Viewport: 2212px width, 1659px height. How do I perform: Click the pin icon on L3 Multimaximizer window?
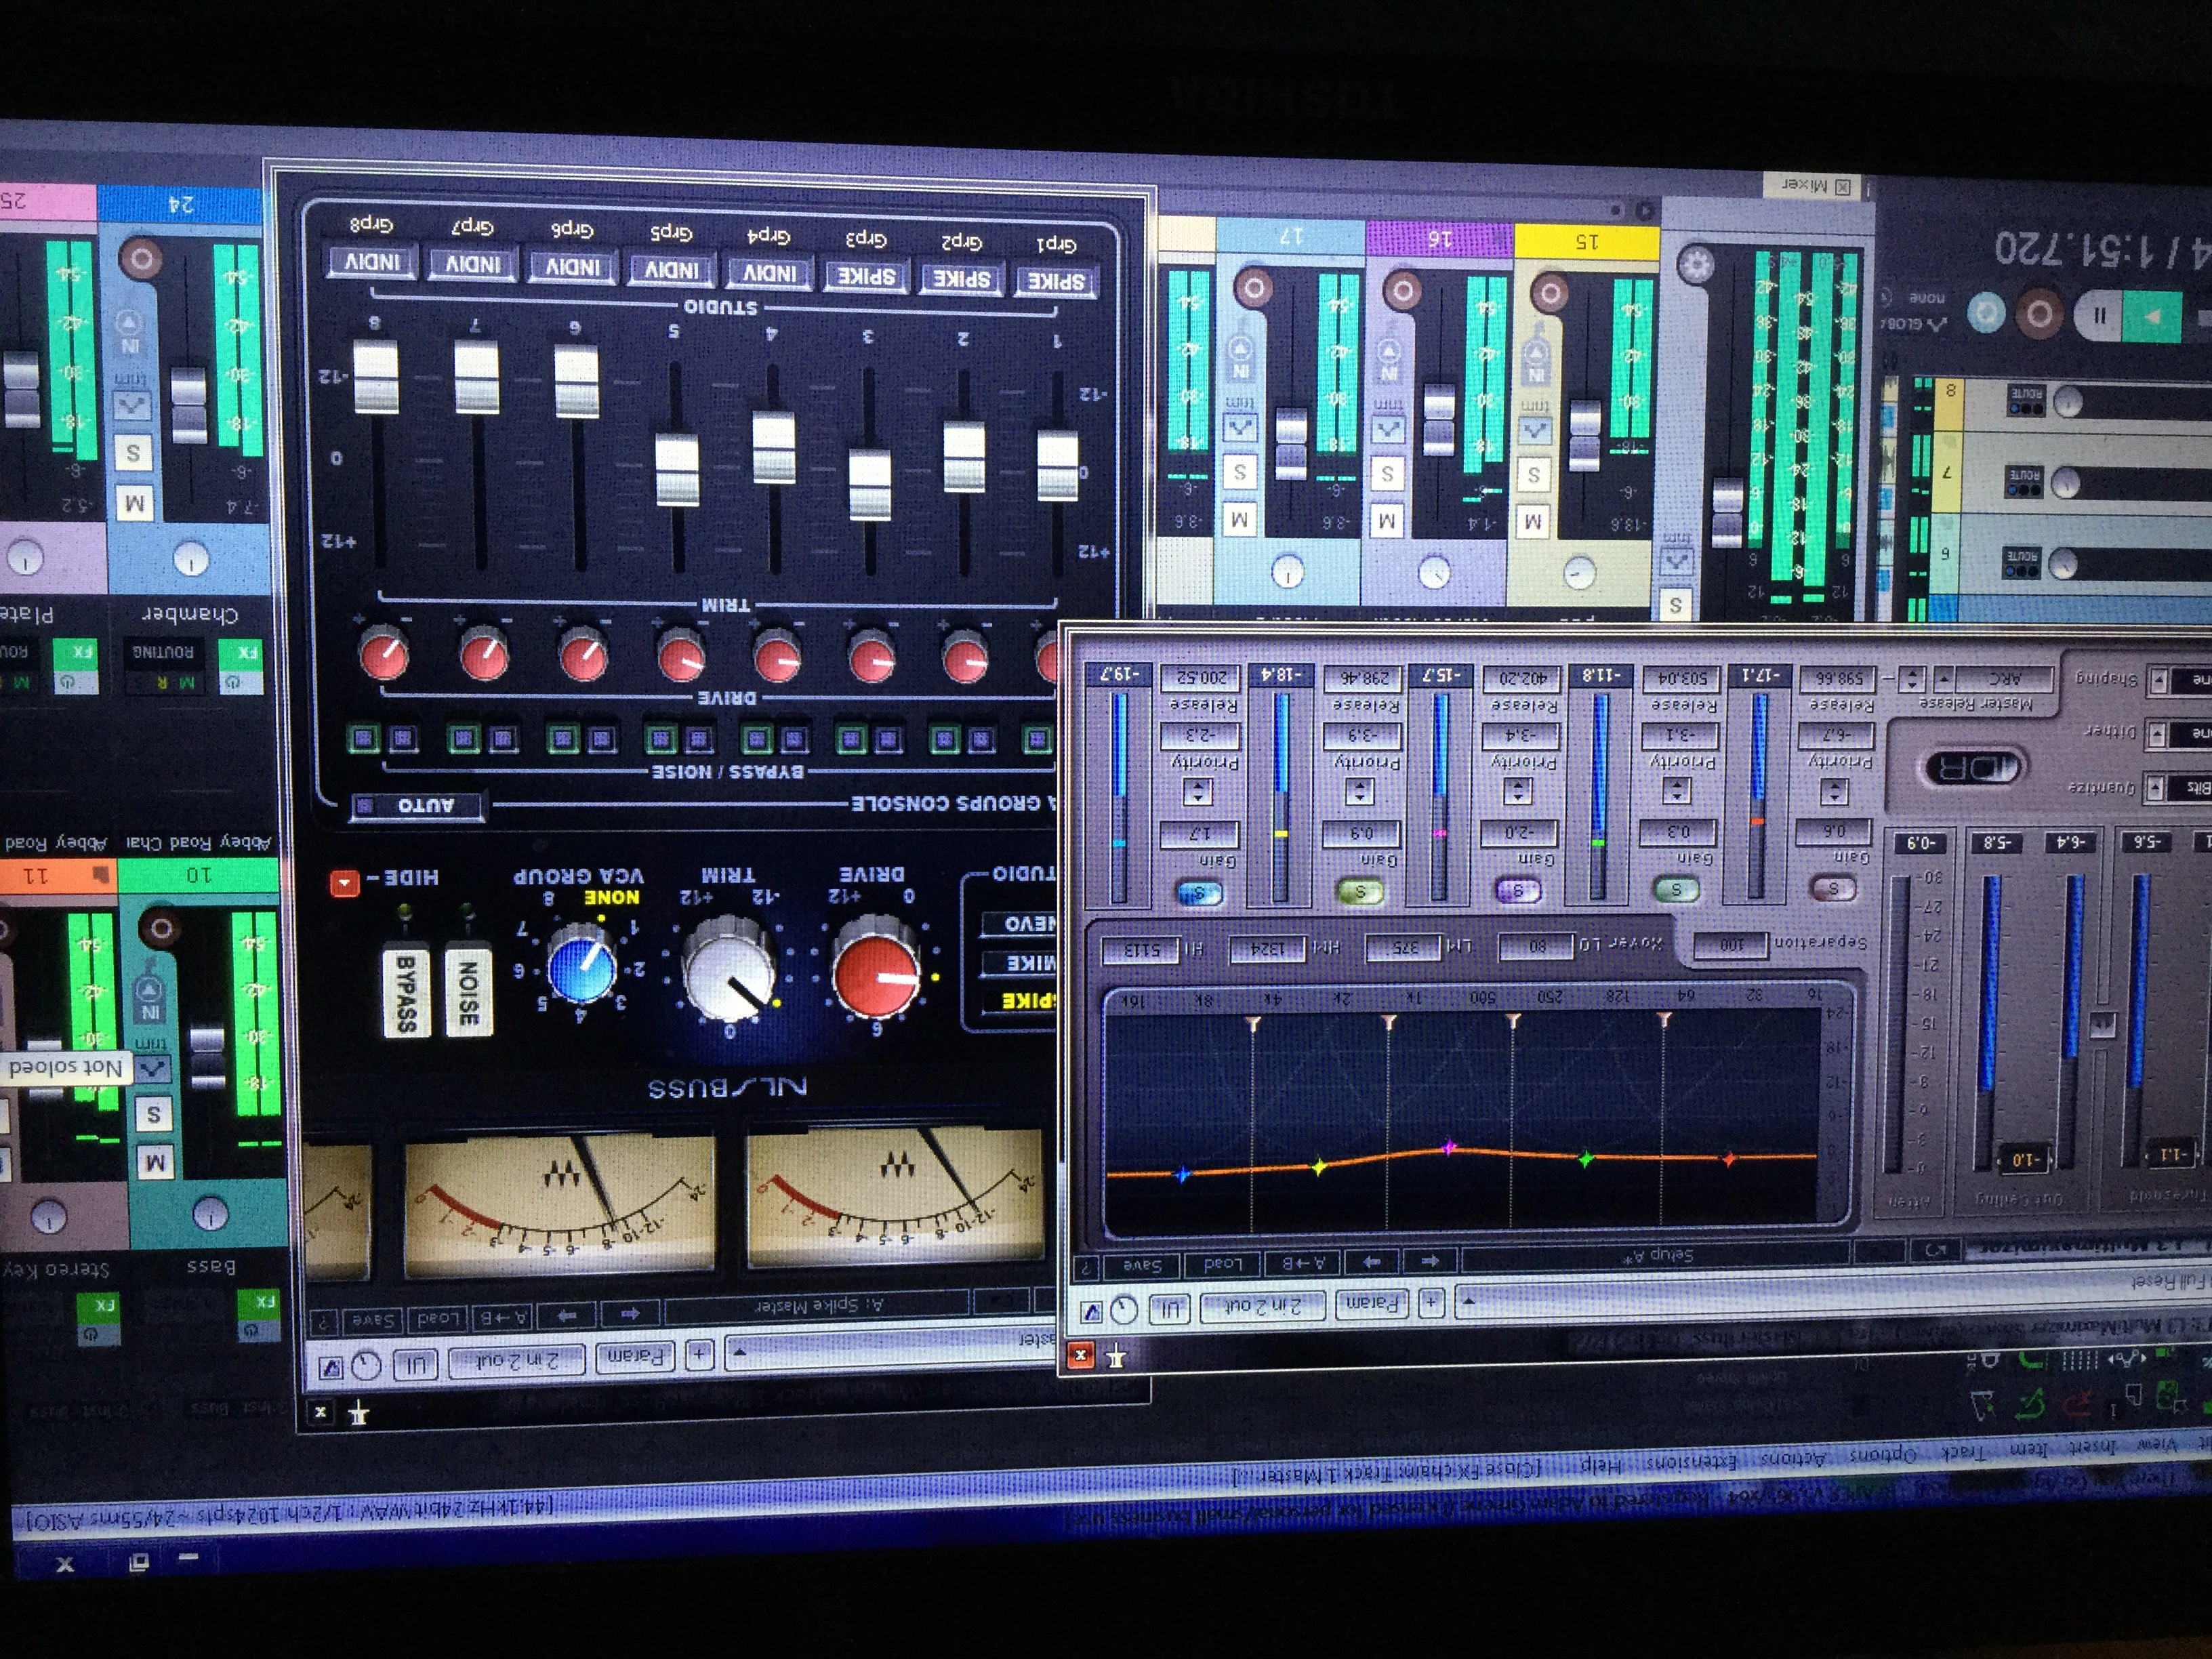pyautogui.click(x=1116, y=1356)
